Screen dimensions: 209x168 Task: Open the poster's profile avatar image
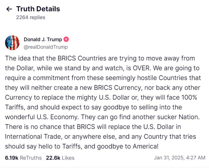[12, 42]
